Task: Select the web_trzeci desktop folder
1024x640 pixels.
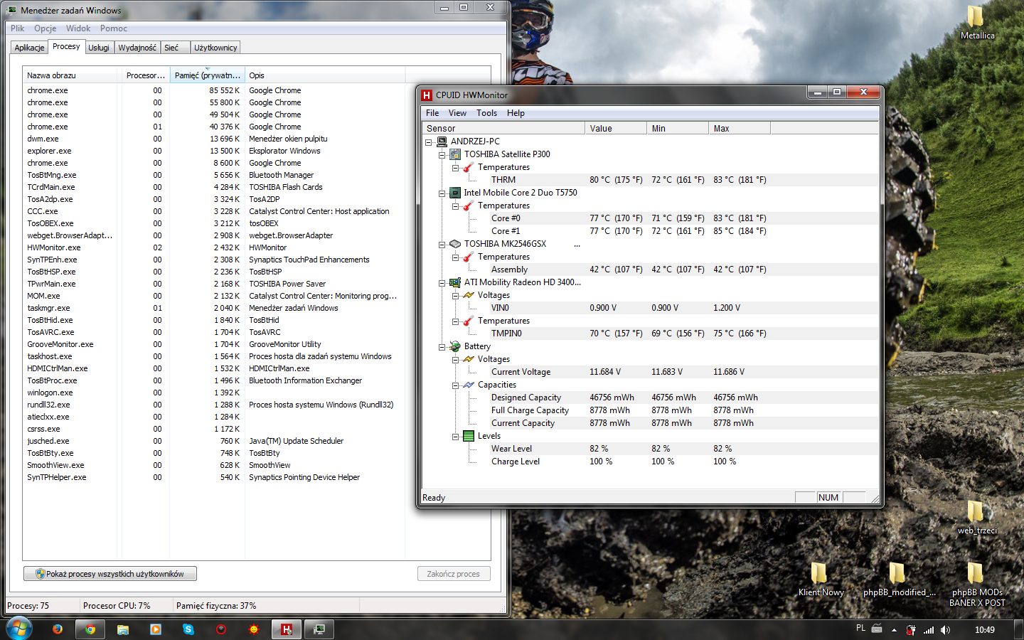Action: tap(977, 517)
